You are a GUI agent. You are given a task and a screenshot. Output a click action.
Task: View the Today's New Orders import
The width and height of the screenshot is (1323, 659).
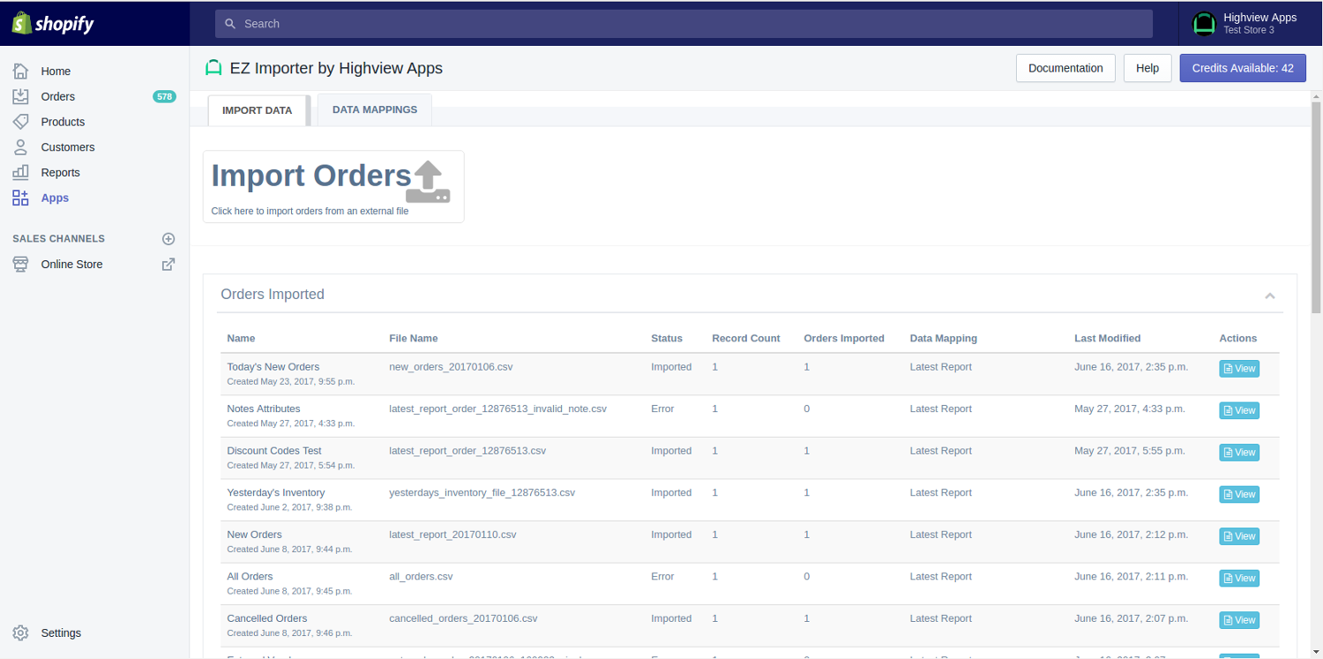pyautogui.click(x=1239, y=369)
